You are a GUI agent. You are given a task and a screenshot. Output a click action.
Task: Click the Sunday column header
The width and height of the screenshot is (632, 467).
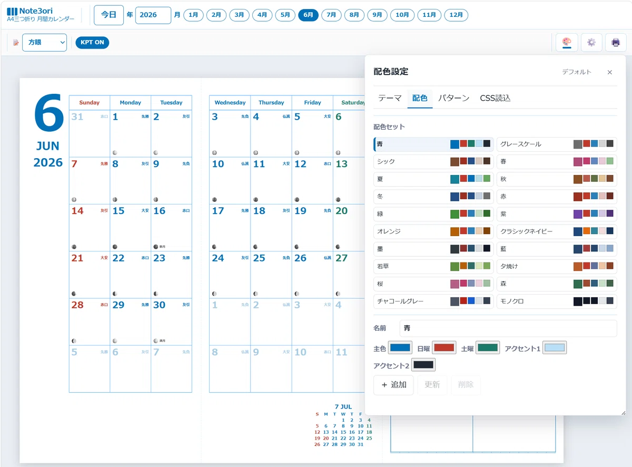click(x=90, y=103)
